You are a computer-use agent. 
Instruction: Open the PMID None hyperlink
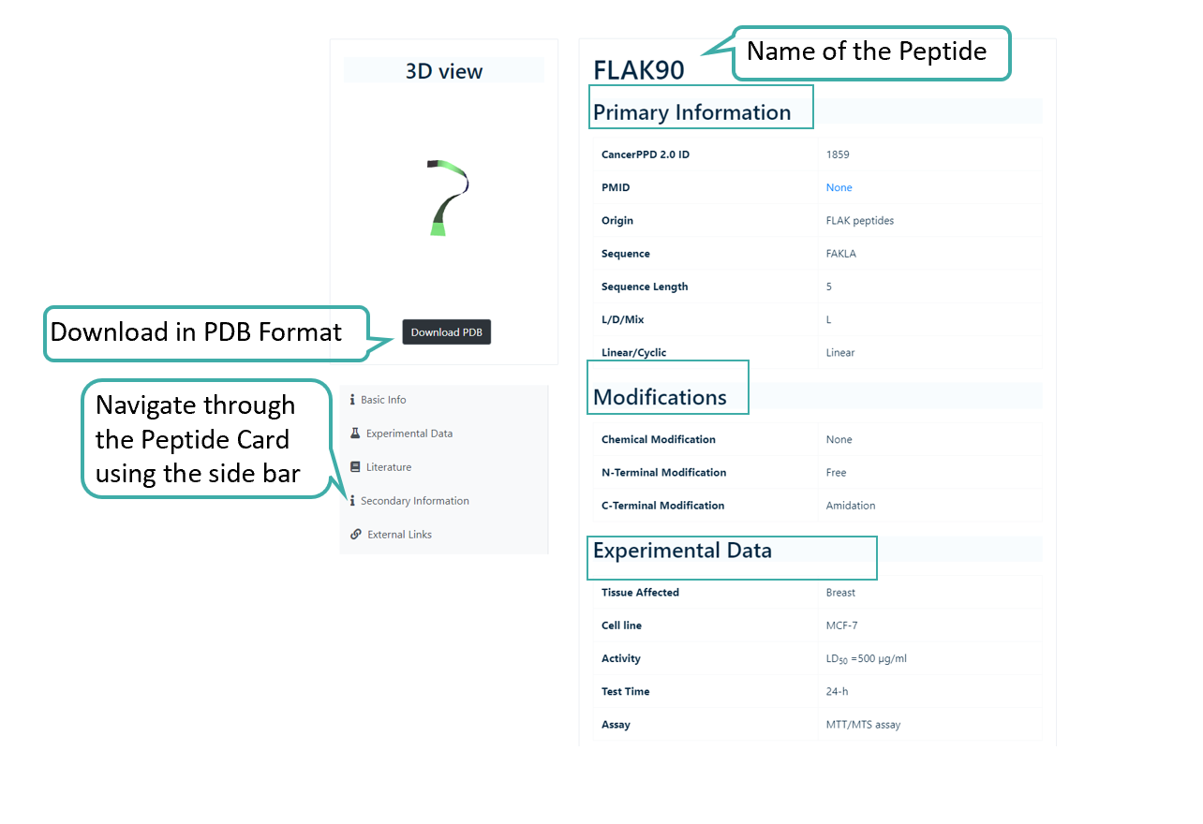coord(839,187)
